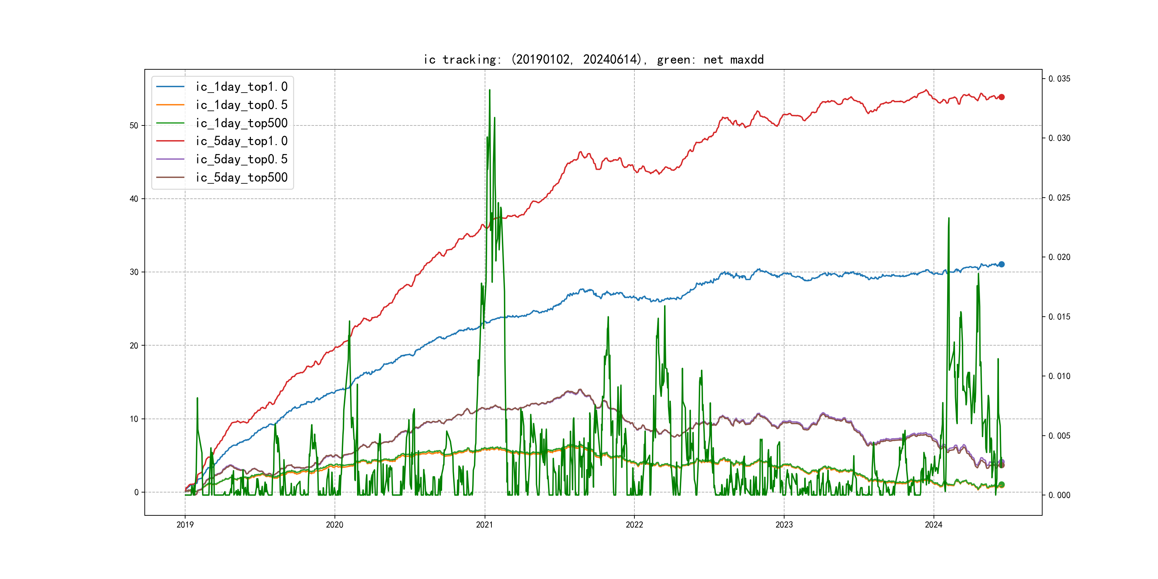This screenshot has height=579, width=1158.
Task: Click the ic_1day_top500 legend label
Action: (241, 123)
